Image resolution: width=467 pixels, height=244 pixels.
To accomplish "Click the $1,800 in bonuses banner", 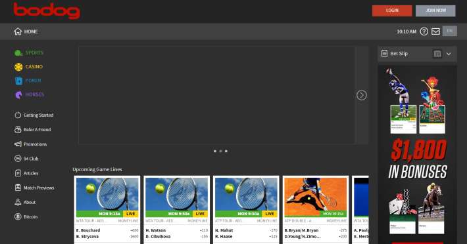I will (x=417, y=155).
